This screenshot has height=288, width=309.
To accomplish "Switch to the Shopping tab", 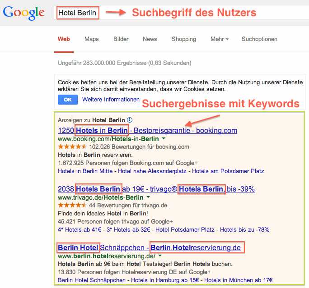I will click(184, 39).
